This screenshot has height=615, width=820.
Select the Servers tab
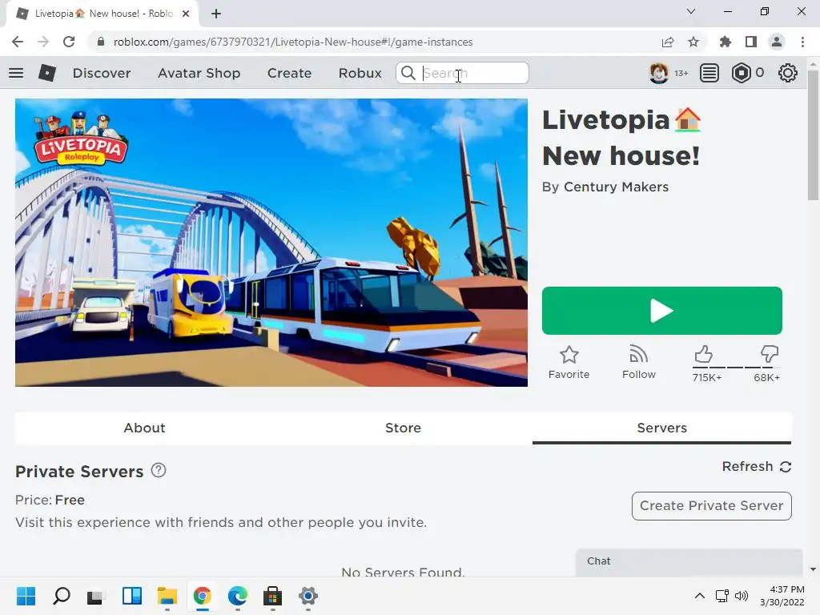[661, 428]
